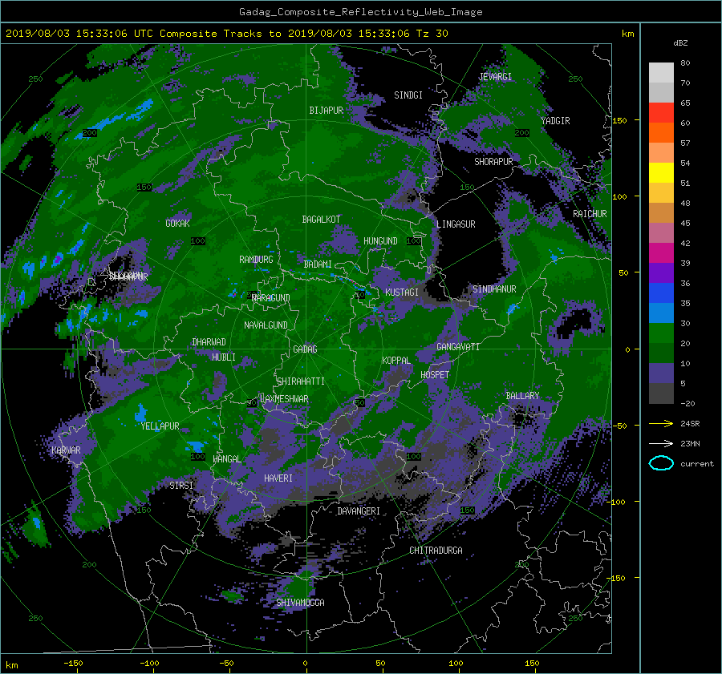Screen dimensions: 722x674
Task: Click the CHITRADURGA city label
Action: click(436, 551)
